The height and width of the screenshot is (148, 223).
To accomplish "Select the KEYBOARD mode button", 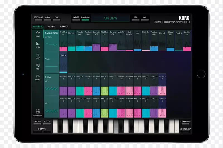I will (185, 123).
